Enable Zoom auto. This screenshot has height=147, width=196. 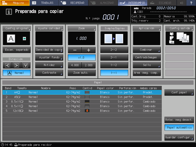(x=82, y=73)
